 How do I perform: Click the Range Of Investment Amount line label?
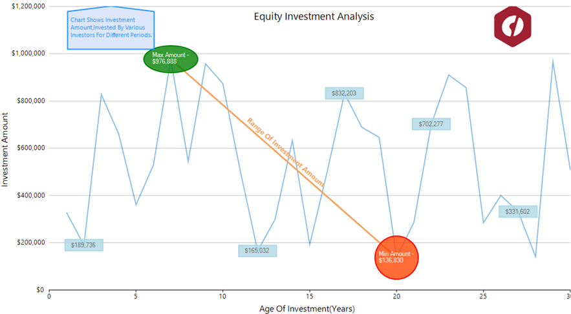tap(285, 152)
